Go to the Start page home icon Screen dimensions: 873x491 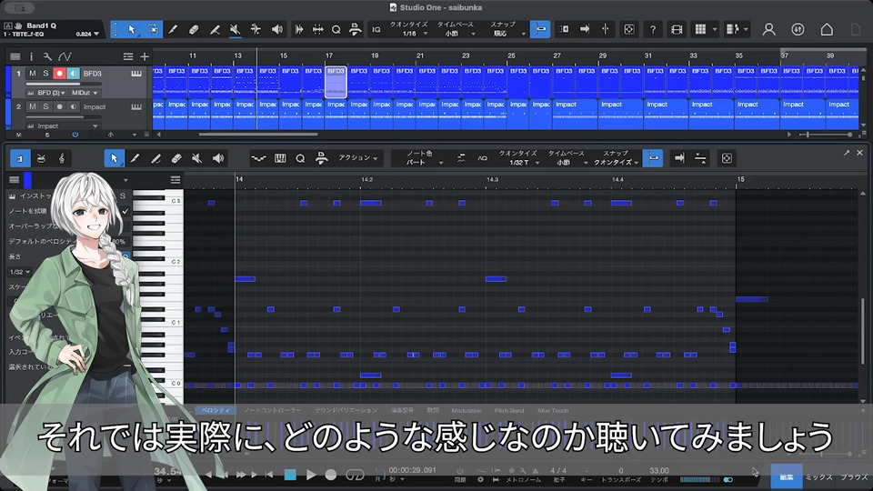pos(827,29)
